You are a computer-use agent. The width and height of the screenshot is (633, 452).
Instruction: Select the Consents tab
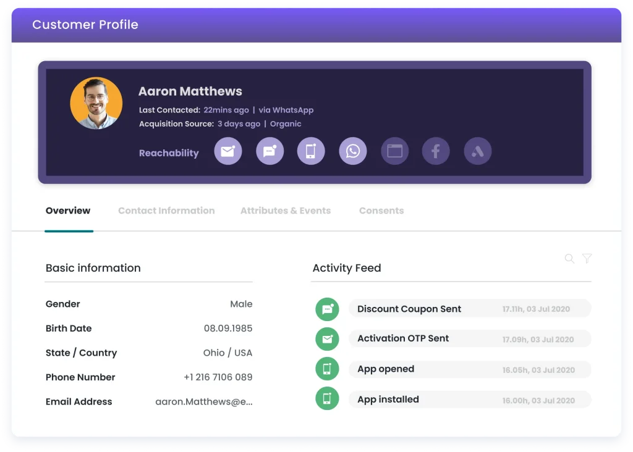pyautogui.click(x=381, y=211)
